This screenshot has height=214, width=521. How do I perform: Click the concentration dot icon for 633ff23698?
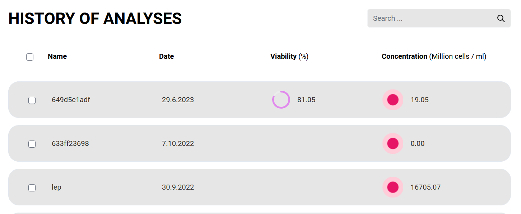coord(393,143)
